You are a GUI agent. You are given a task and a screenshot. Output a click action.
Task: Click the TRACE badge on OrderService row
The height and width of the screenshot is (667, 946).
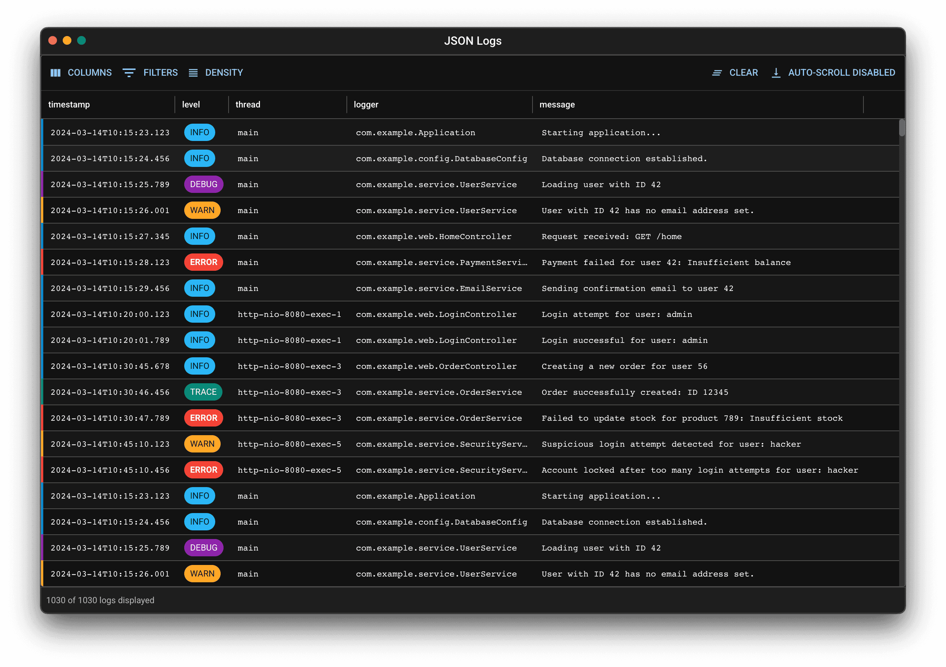tap(203, 392)
